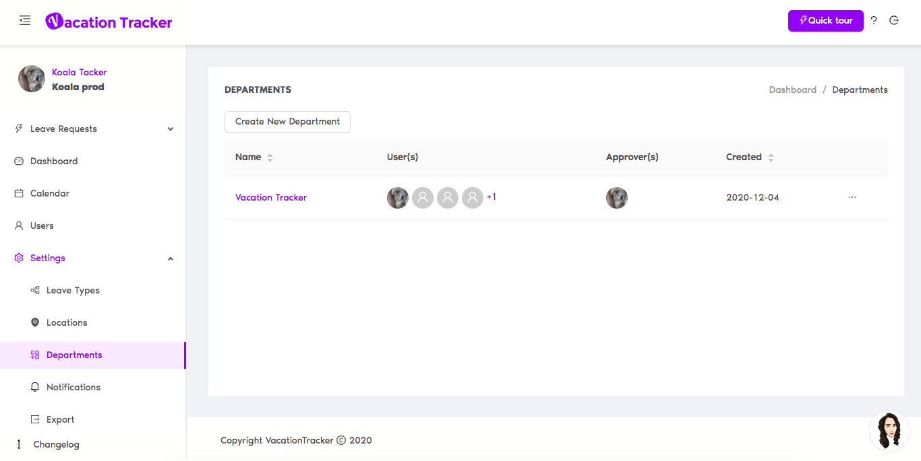
Task: Sort departments by Created column arrows
Action: pos(771,157)
